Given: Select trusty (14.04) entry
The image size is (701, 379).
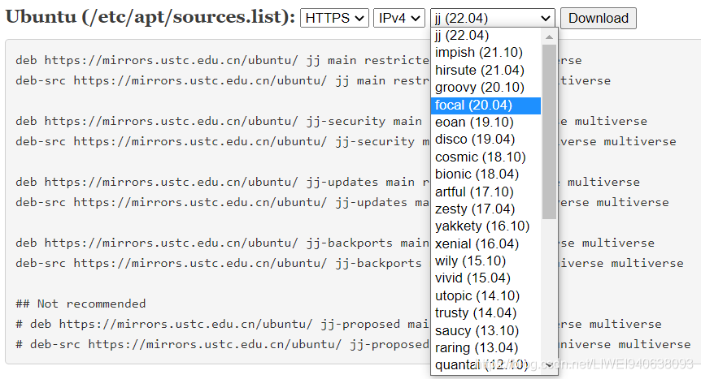Looking at the screenshot, I should click(x=485, y=313).
